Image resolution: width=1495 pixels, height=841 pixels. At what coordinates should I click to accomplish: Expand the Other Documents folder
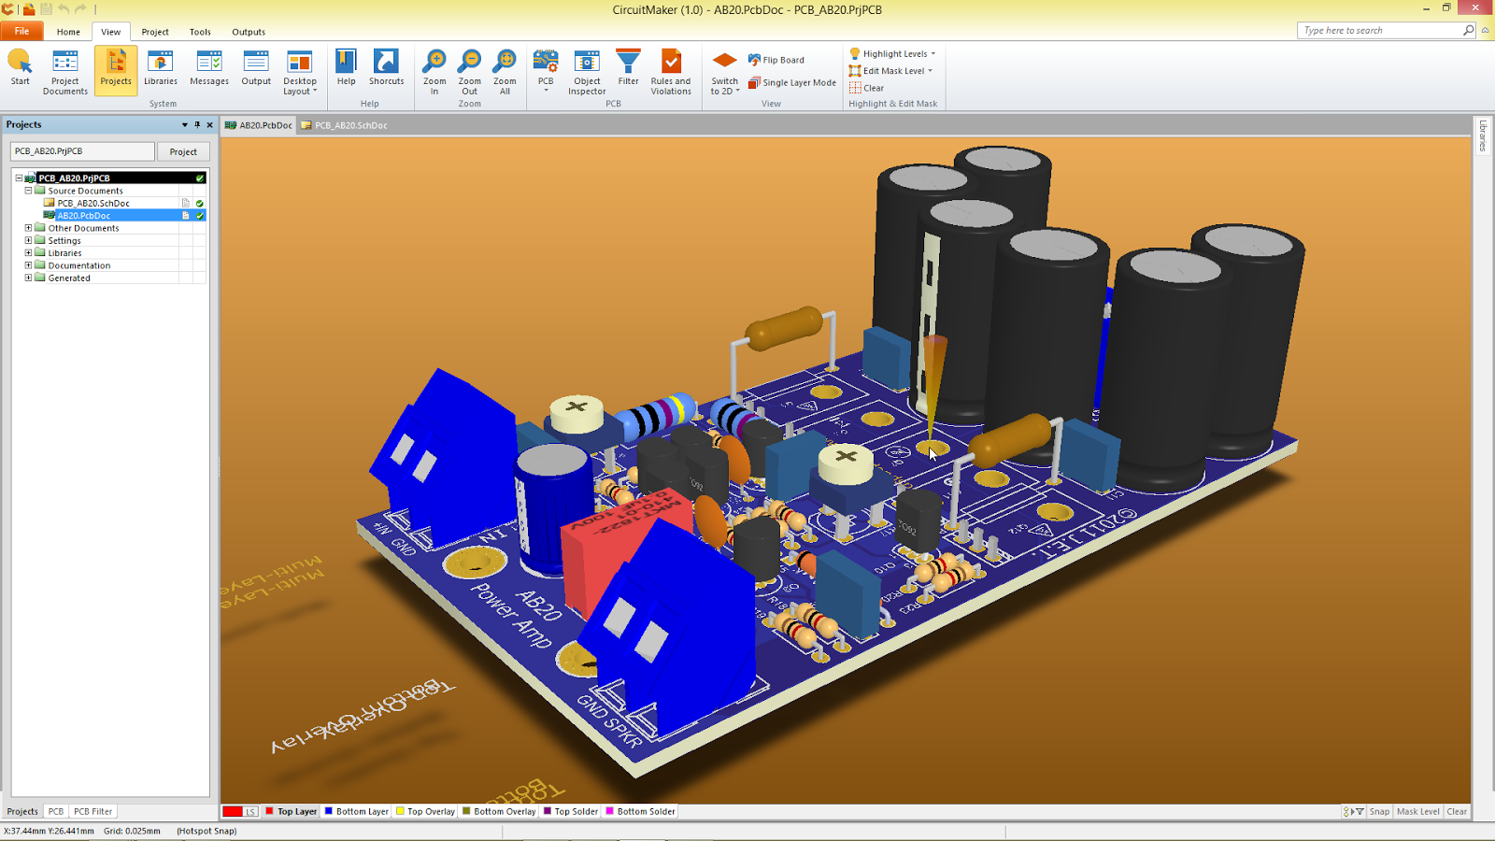29,227
